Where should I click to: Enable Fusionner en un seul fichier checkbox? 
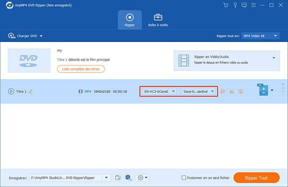tap(184, 177)
